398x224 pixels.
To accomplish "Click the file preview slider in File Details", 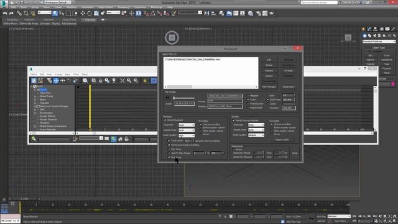I will click(184, 98).
